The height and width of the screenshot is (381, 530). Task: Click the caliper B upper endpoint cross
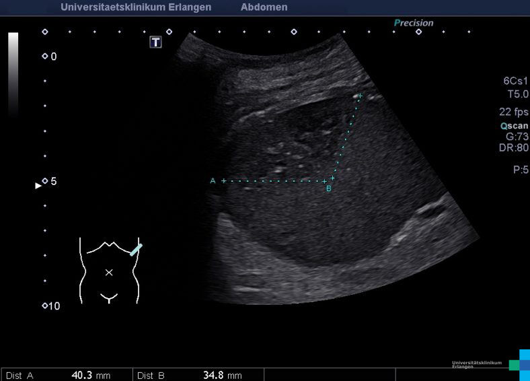pos(360,96)
